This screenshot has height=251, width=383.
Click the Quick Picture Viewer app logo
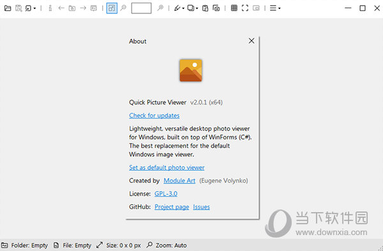(x=191, y=70)
